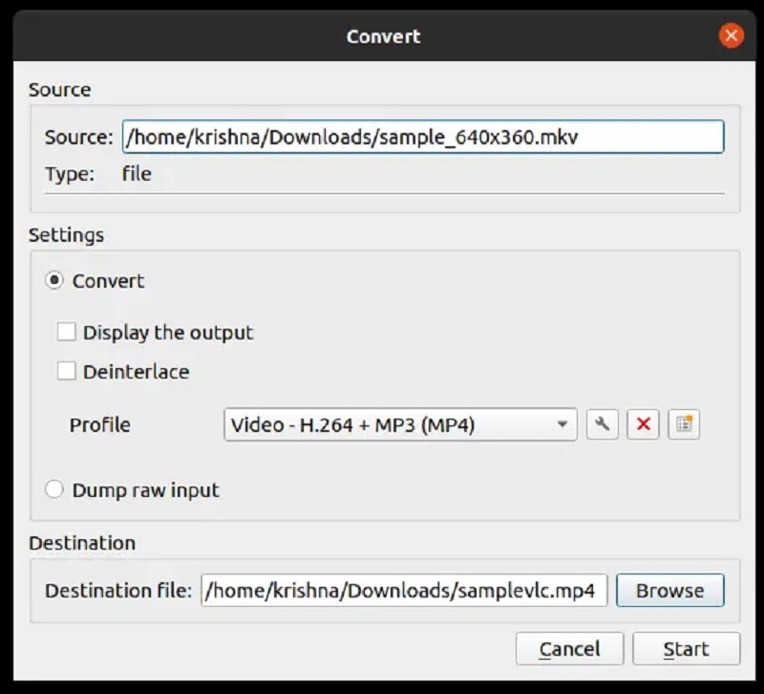This screenshot has height=694, width=764.
Task: Edit the destination file path
Action: tap(406, 590)
